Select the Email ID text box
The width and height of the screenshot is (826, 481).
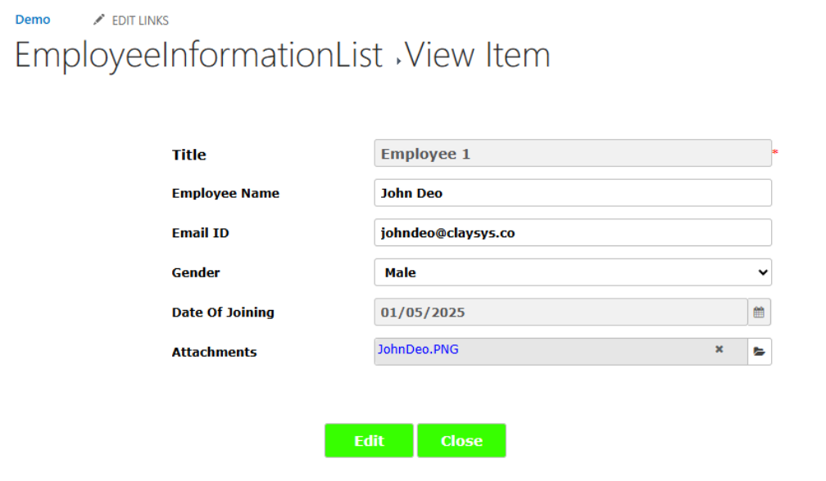click(x=573, y=232)
